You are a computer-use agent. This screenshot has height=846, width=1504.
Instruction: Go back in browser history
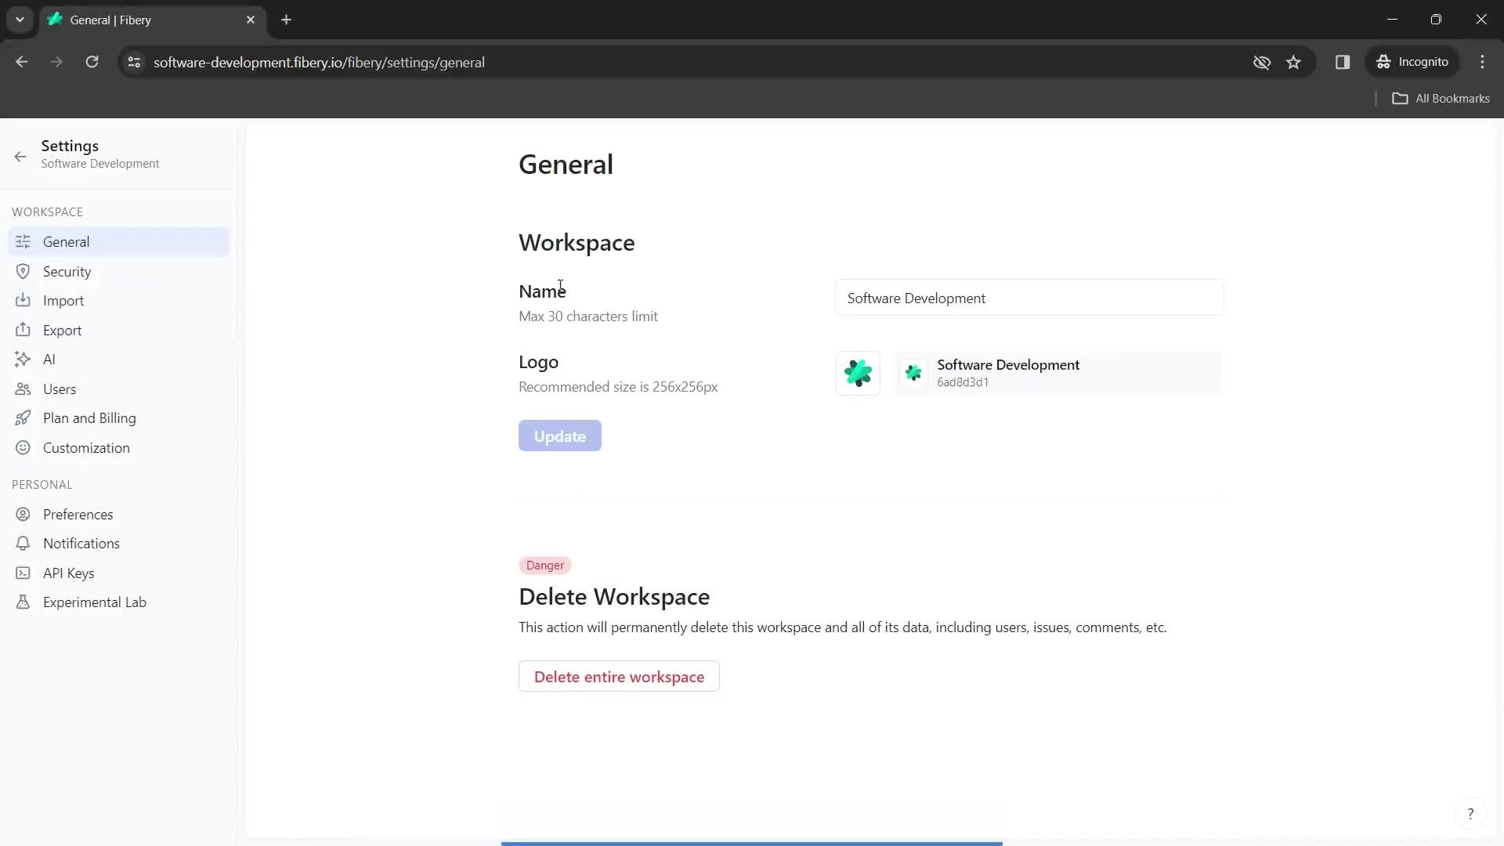(22, 62)
